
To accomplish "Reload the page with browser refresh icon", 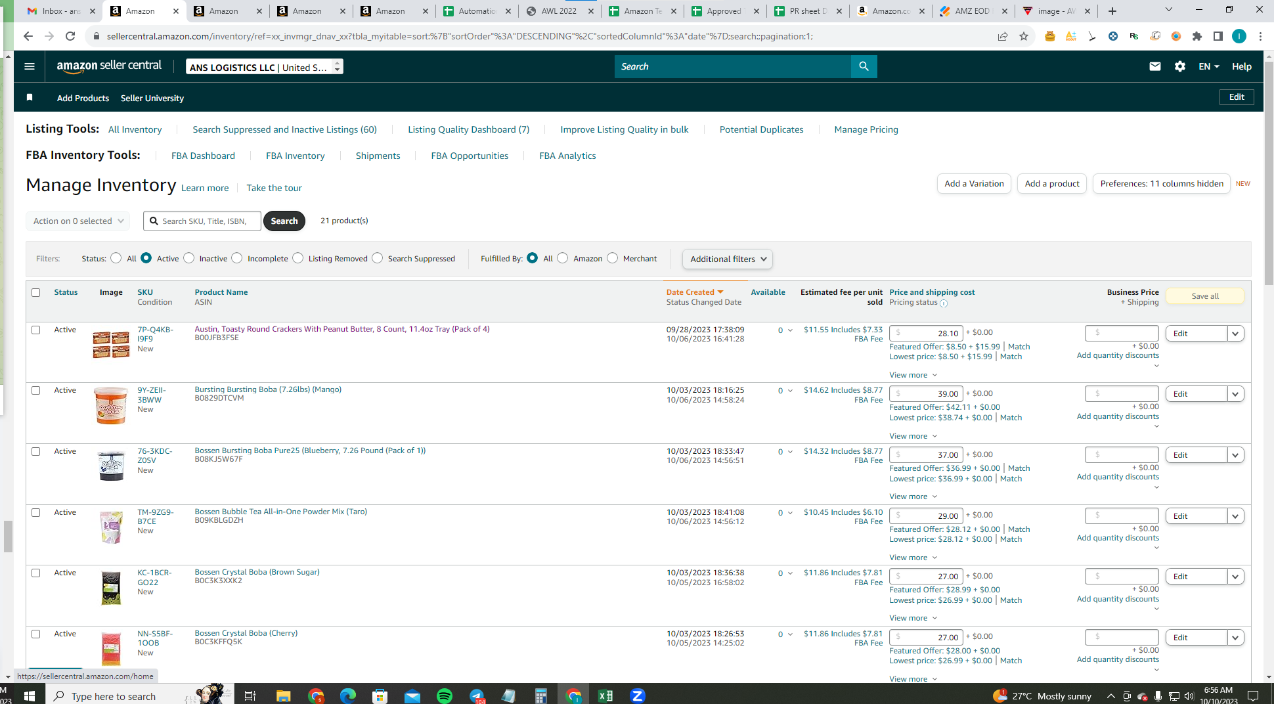I will (x=70, y=36).
